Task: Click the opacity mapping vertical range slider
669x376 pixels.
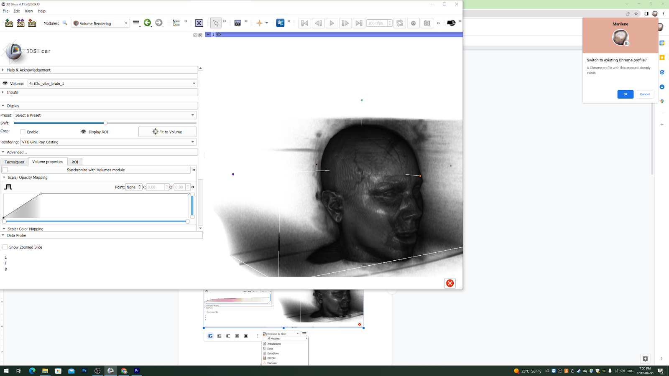Action: click(192, 206)
